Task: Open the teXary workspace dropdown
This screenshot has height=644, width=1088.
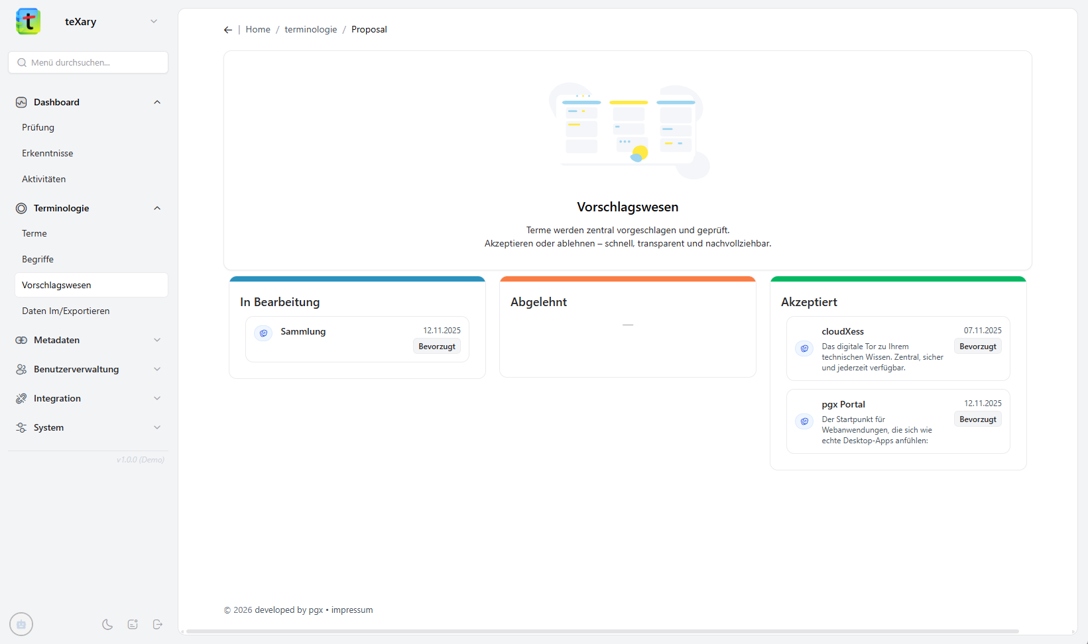Action: click(x=154, y=21)
